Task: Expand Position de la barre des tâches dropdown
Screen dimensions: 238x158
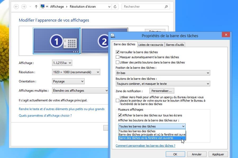Action: 163,73
